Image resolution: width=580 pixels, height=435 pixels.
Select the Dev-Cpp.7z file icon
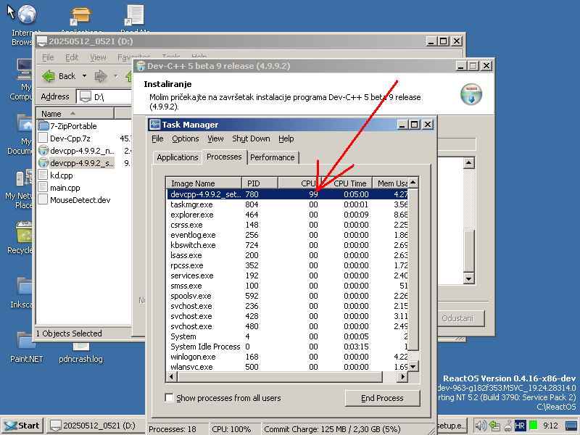coord(43,138)
